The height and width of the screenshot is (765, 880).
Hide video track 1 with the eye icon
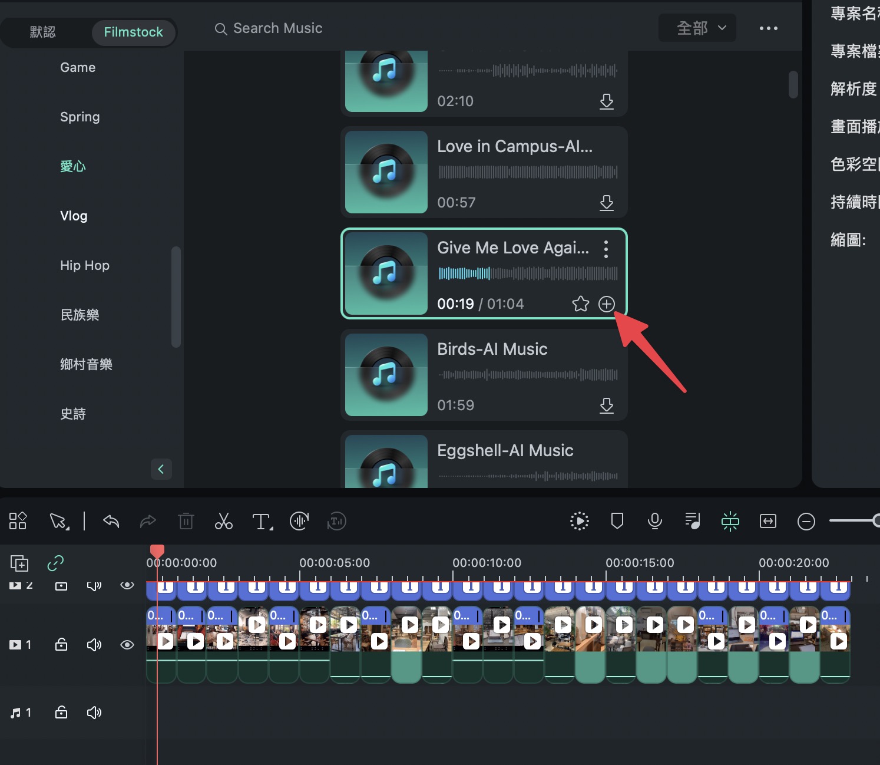pyautogui.click(x=127, y=645)
